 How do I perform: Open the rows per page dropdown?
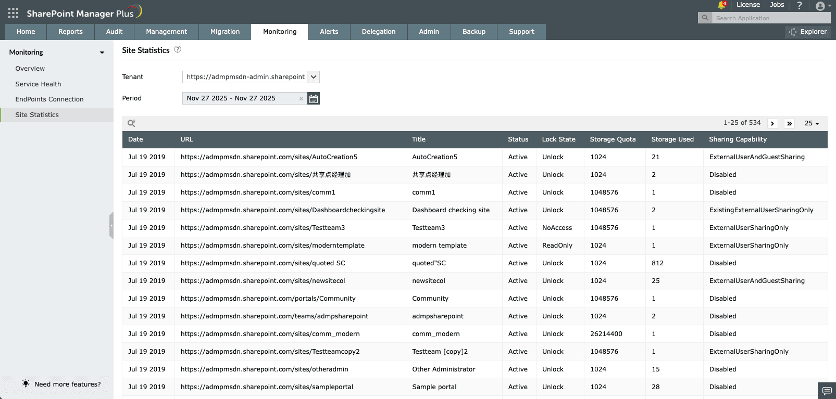812,123
